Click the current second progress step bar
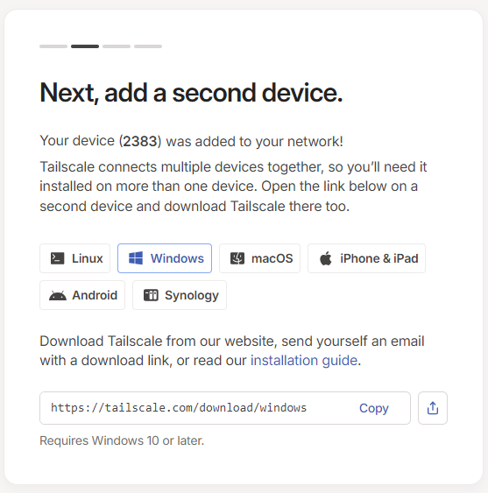Image resolution: width=488 pixels, height=493 pixels. (85, 46)
